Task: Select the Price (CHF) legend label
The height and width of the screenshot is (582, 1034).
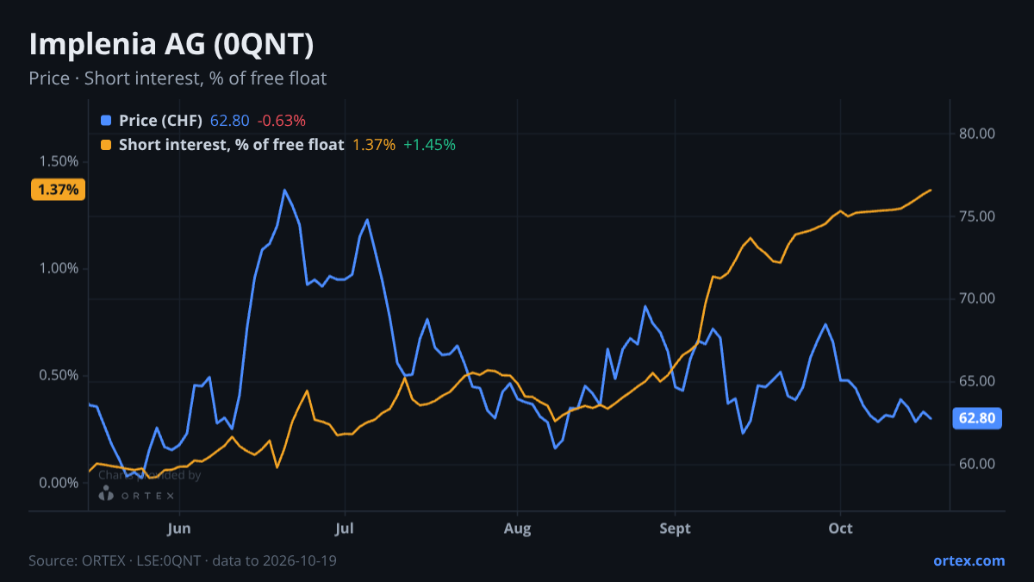Action: coord(161,121)
